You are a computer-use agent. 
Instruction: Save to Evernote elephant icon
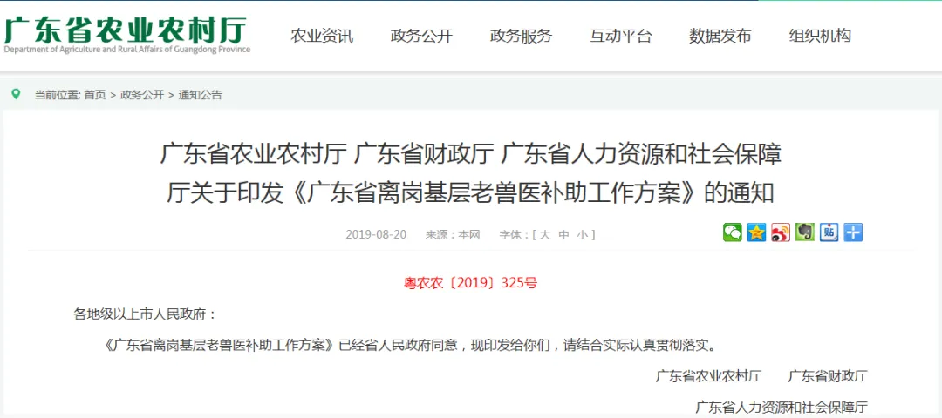click(805, 233)
